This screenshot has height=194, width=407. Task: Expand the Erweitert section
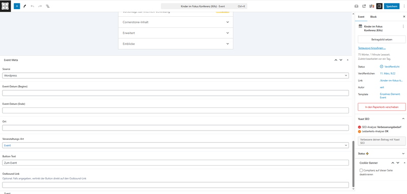tap(176, 33)
